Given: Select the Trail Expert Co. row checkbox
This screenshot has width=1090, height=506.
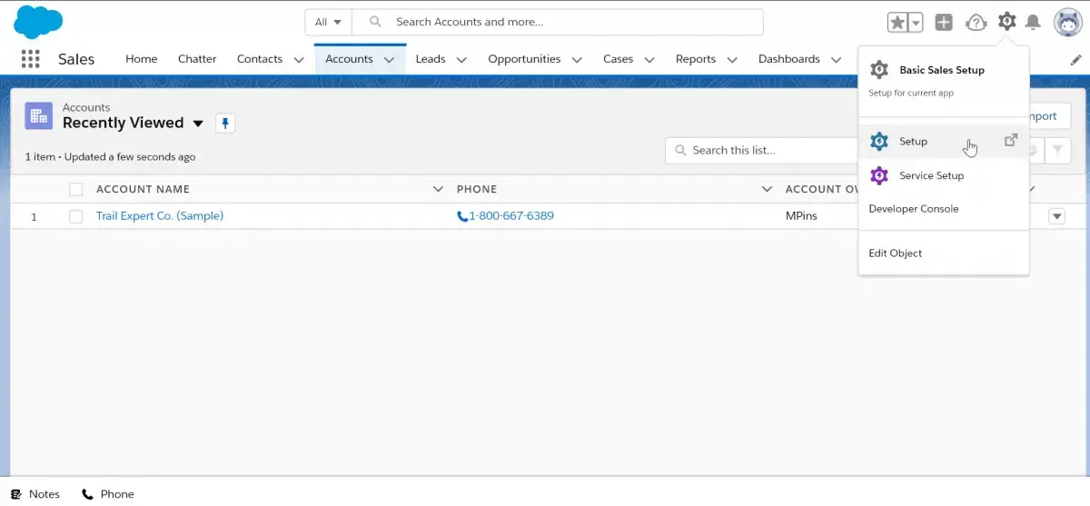Looking at the screenshot, I should click(x=76, y=216).
